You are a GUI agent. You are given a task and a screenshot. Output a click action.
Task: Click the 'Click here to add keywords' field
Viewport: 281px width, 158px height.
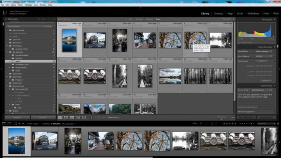[x=256, y=107]
